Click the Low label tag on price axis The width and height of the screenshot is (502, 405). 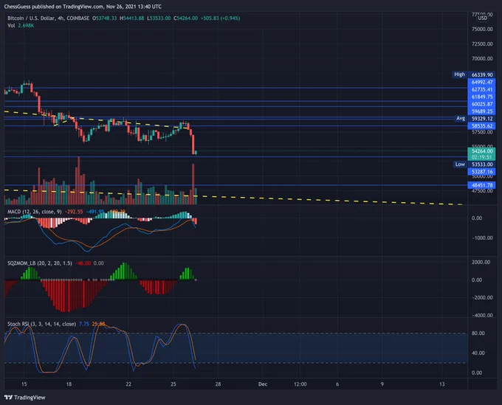(460, 164)
